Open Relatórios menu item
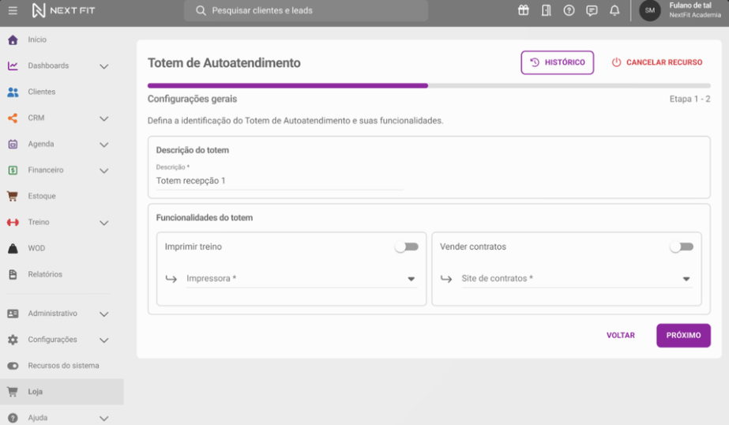 click(62, 274)
